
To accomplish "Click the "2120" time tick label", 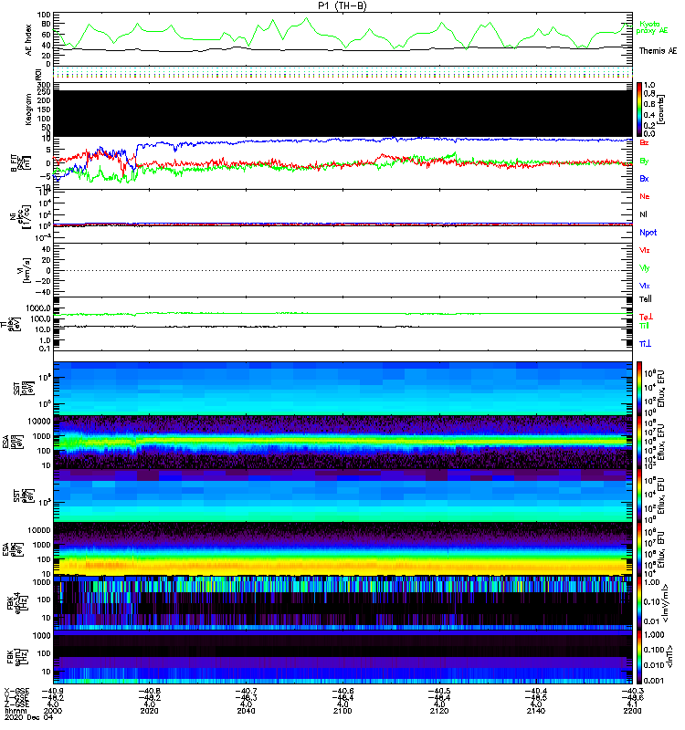I will point(439,711).
